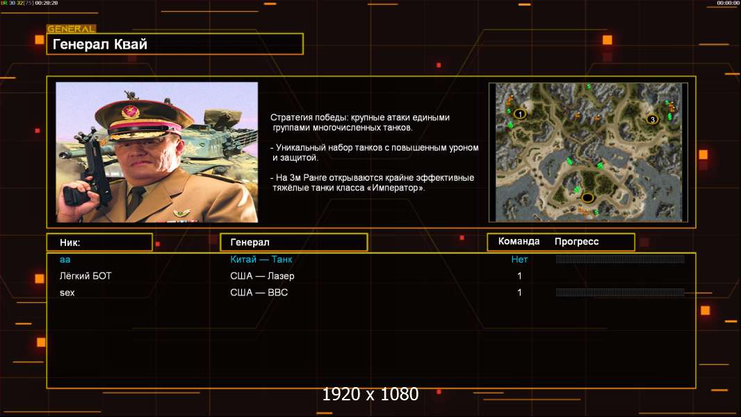The width and height of the screenshot is (741, 417).
Task: Select player nickname 'sex'
Action: tap(67, 293)
